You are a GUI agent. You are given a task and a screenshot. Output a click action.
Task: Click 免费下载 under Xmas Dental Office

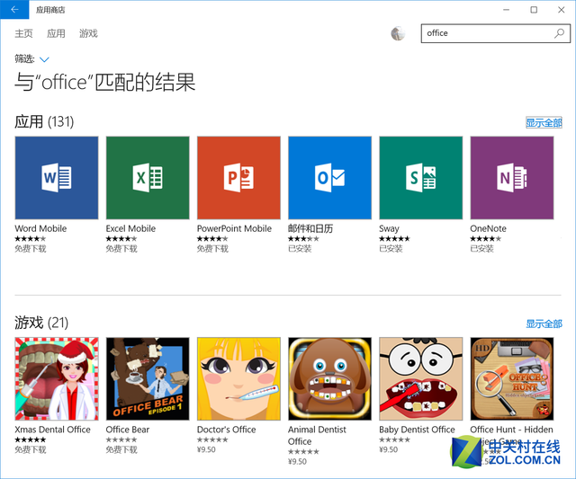31,449
